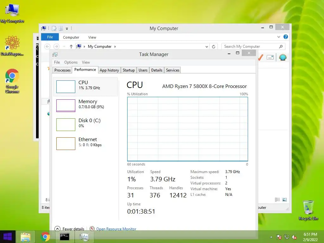
Task: Open the File tab in My Computer
Action: [50, 37]
